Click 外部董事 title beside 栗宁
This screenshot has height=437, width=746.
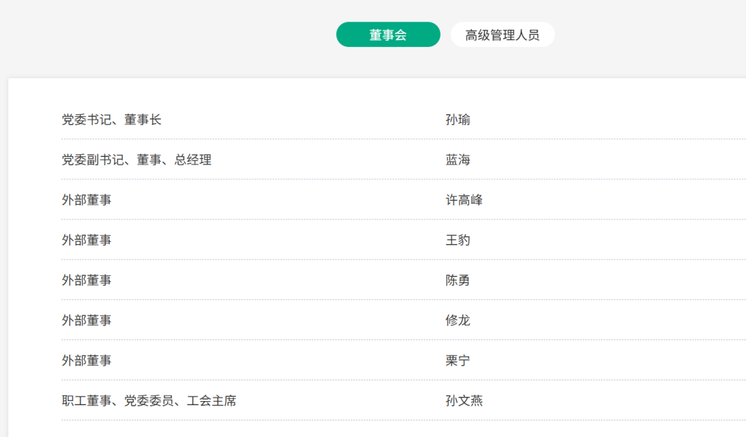tap(86, 360)
